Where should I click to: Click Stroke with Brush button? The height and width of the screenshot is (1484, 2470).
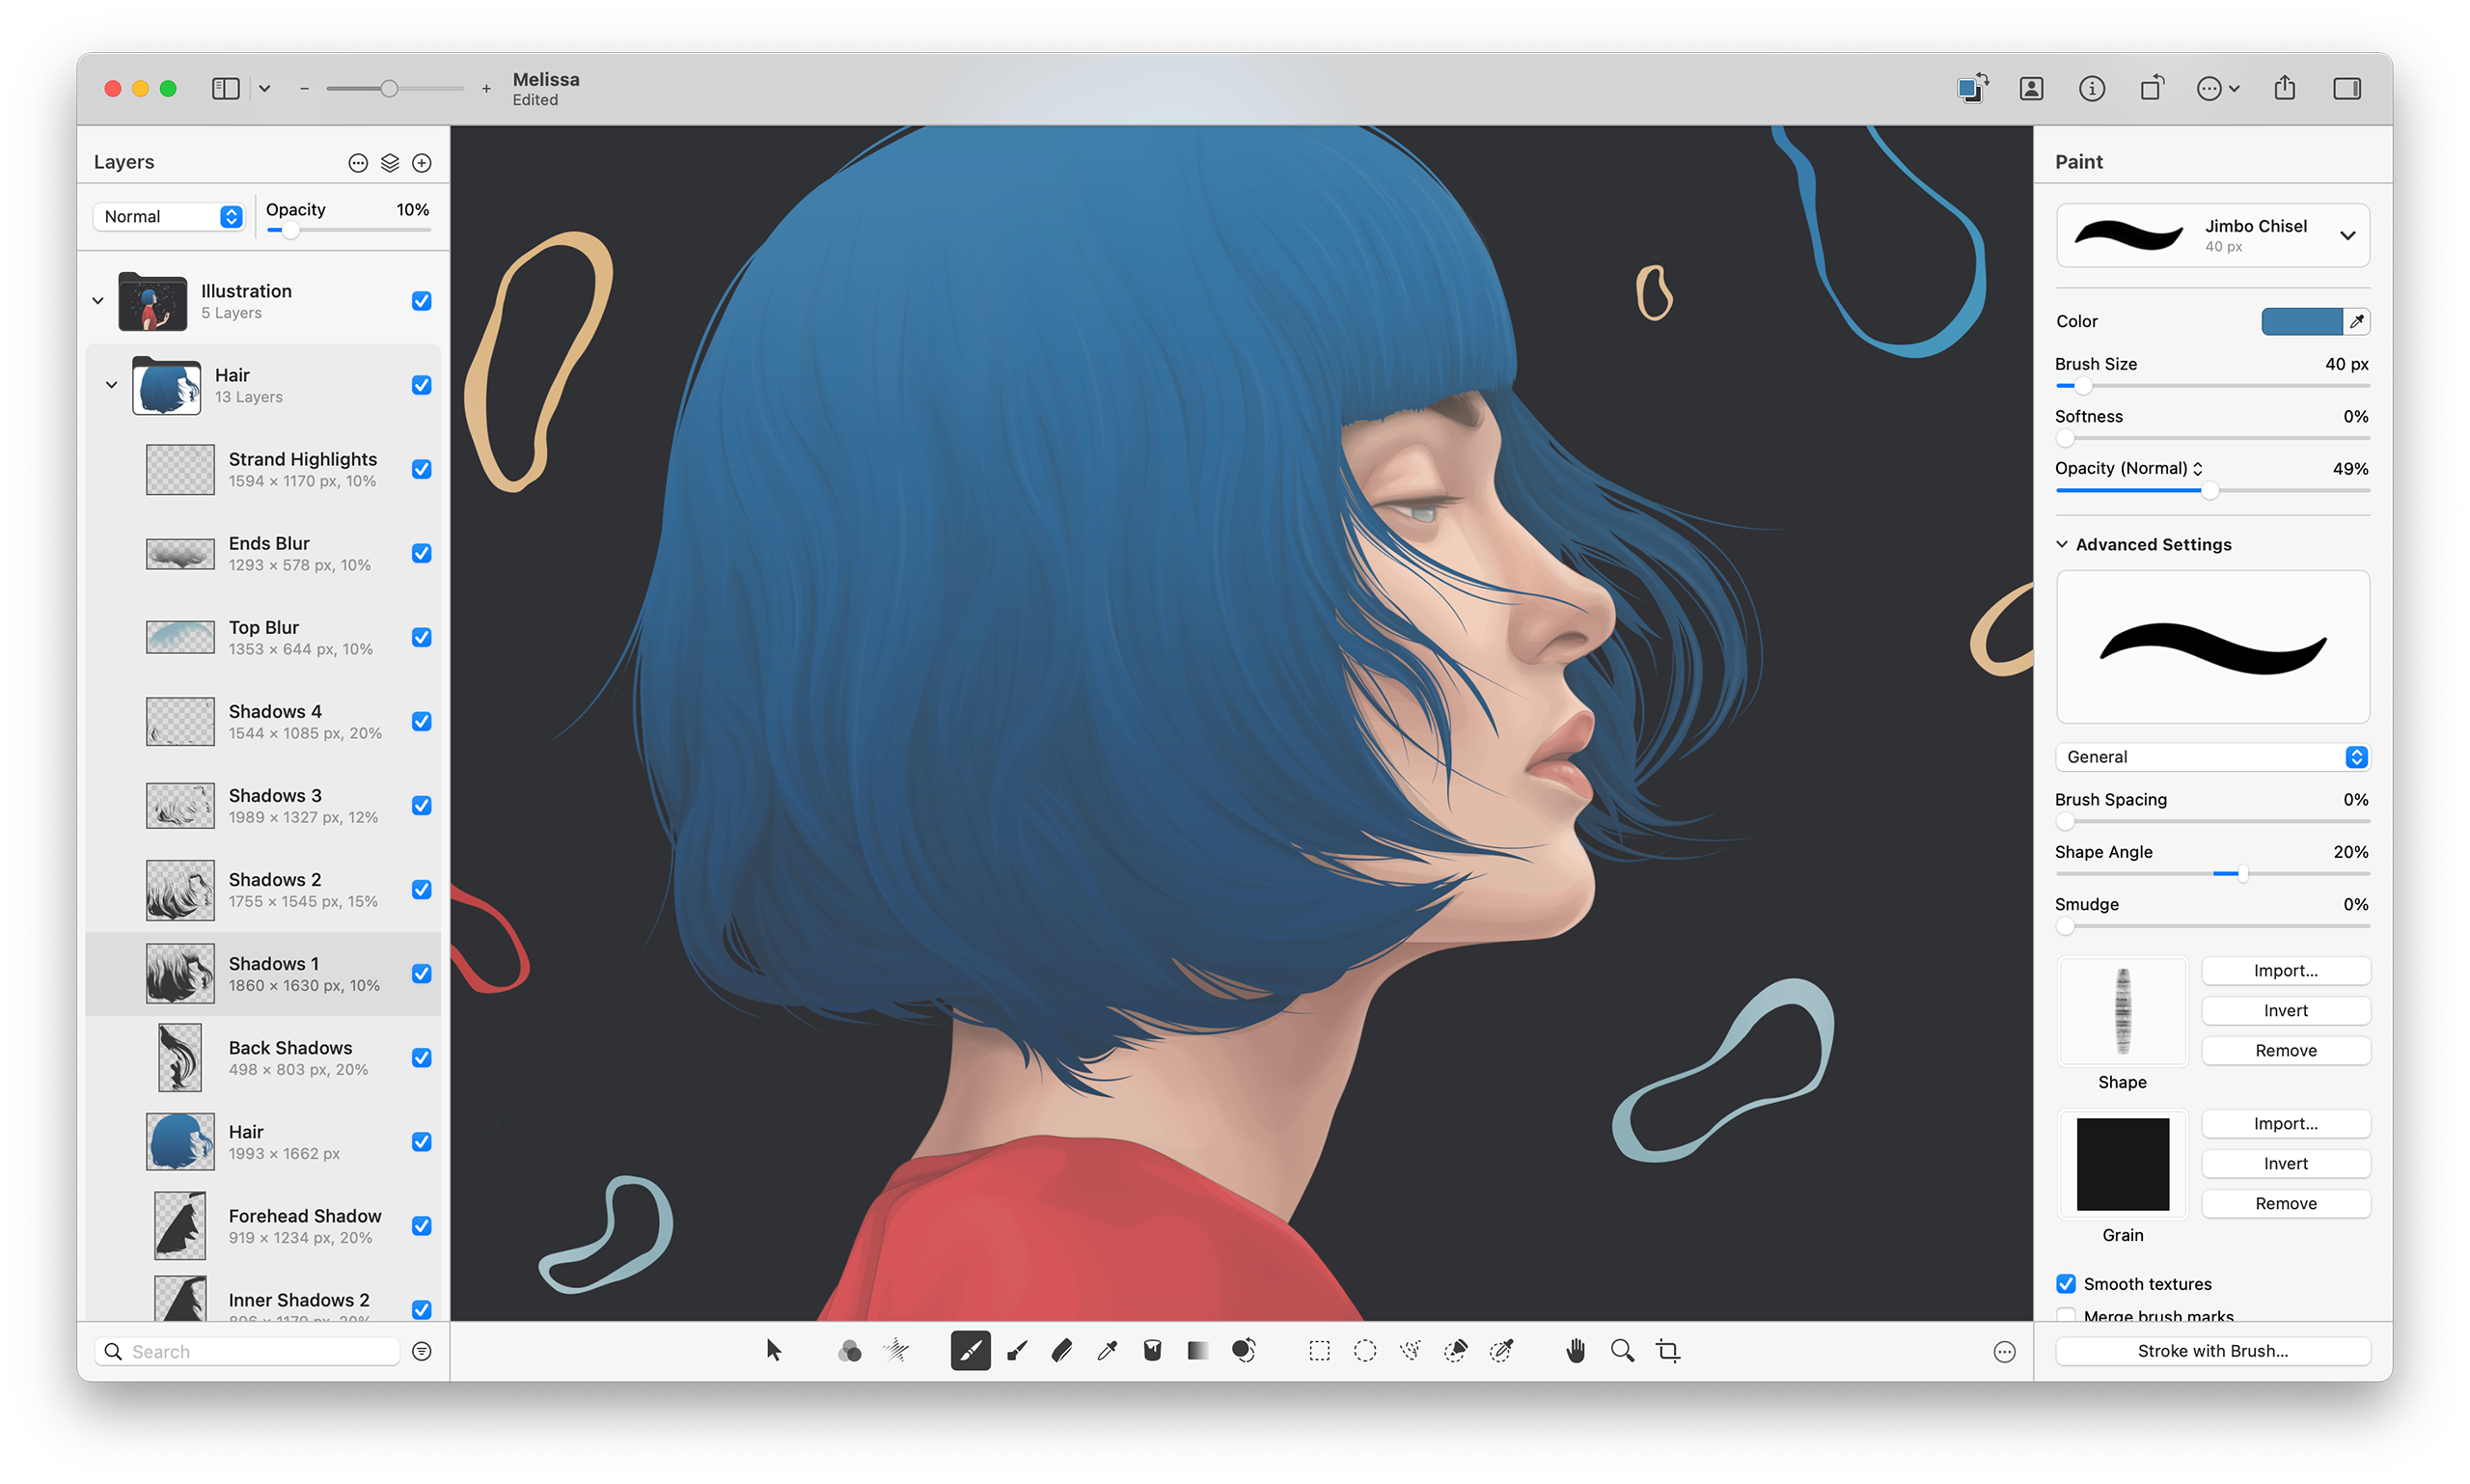tap(2212, 1351)
